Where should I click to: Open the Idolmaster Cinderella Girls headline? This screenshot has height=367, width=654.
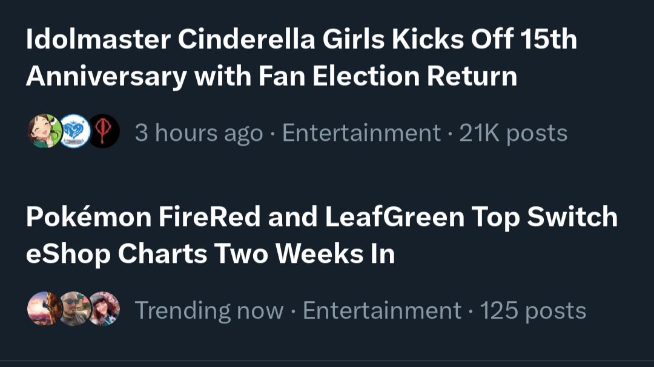tap(301, 57)
